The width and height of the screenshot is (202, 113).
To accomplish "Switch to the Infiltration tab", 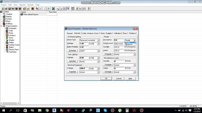I will click(x=117, y=33).
